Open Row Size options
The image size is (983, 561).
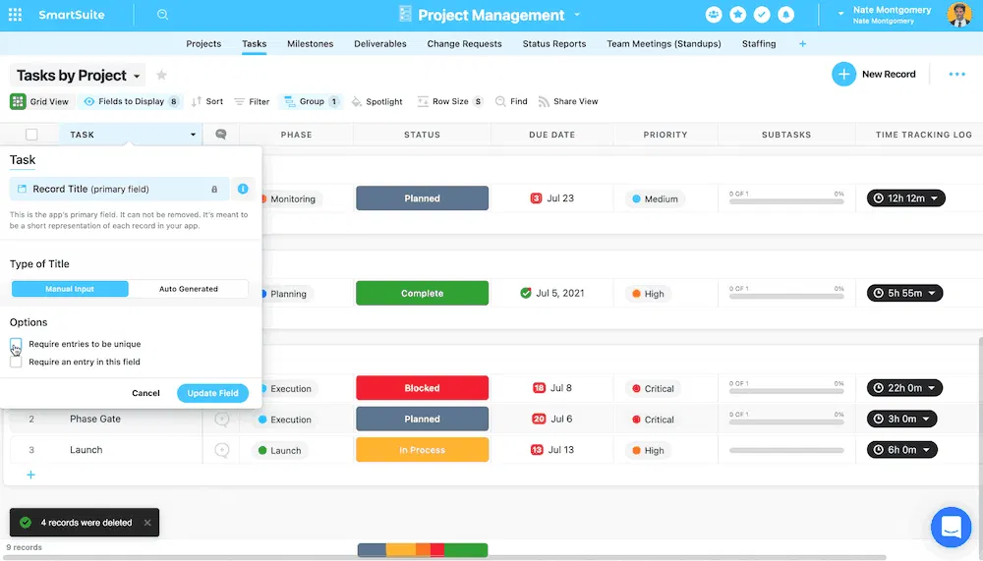450,101
